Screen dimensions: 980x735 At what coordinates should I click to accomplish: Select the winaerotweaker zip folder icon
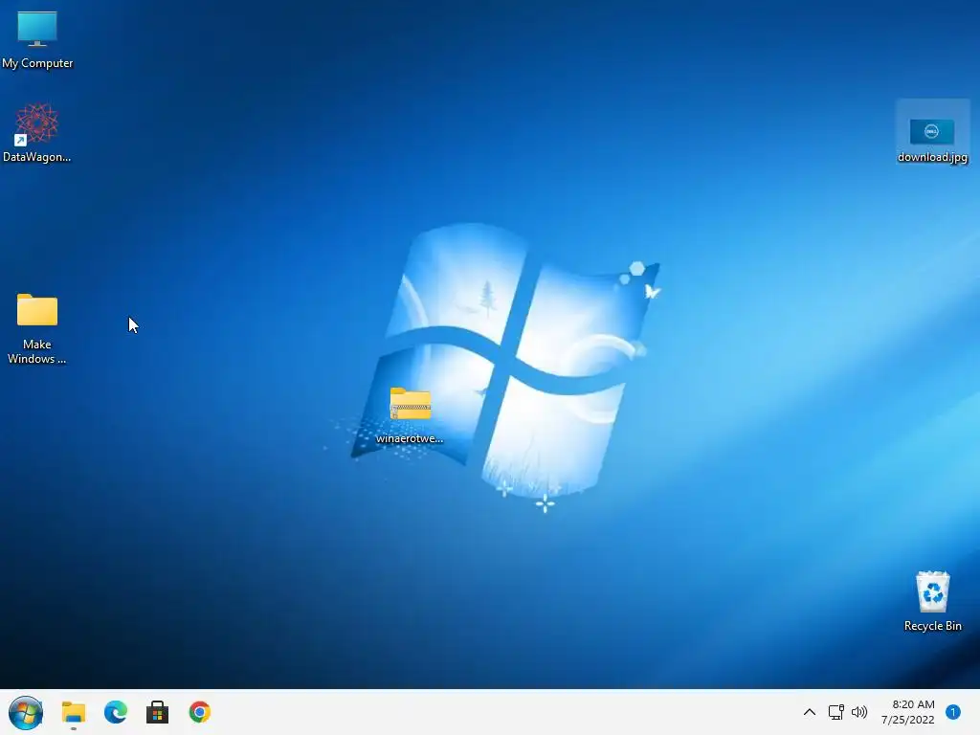click(x=410, y=404)
